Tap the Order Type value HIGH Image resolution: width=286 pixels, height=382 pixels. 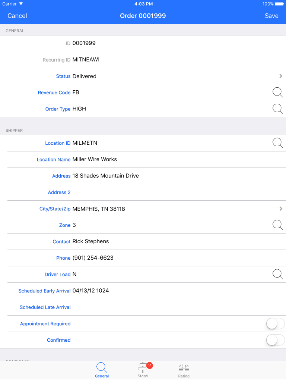tap(79, 109)
